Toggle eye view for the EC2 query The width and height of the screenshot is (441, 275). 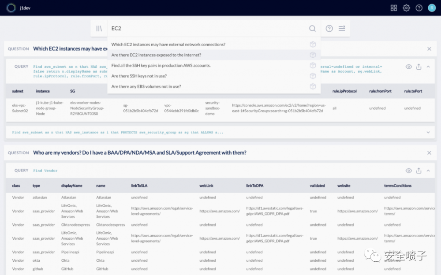tap(409, 67)
